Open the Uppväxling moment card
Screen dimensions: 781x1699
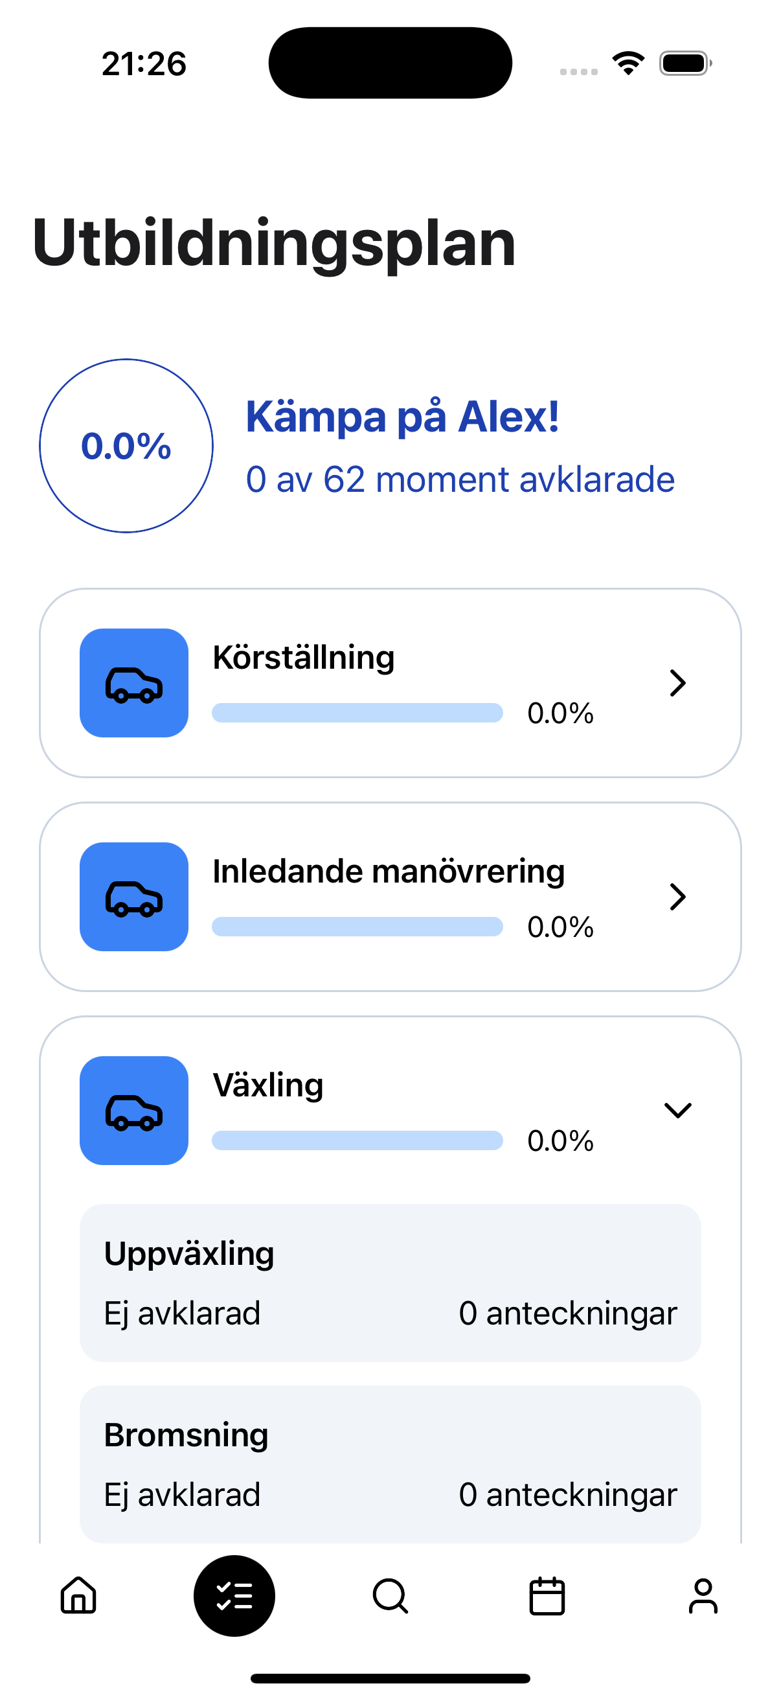pyautogui.click(x=390, y=1282)
